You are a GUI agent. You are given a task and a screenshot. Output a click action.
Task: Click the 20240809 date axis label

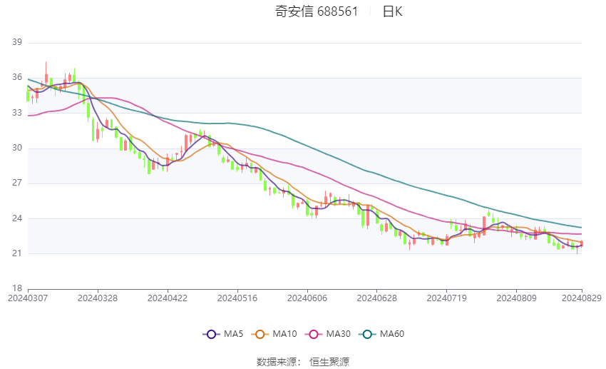click(x=516, y=298)
